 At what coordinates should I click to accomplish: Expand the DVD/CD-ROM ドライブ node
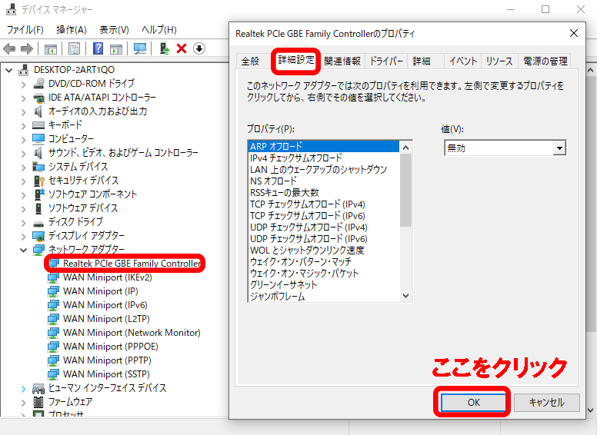tap(24, 84)
